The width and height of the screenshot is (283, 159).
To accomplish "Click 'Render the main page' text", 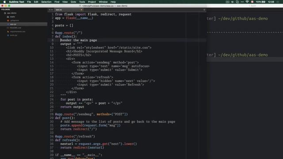I will 79,40.
